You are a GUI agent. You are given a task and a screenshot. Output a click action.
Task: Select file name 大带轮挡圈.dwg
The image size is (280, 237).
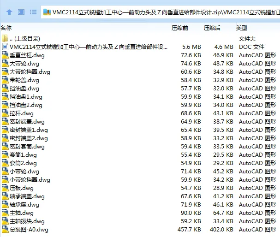coord(30,72)
